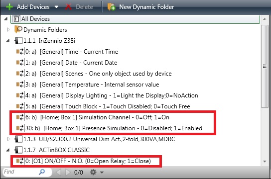Click object icon for Simulation Channel row
This screenshot has width=271, height=179.
click(x=20, y=117)
